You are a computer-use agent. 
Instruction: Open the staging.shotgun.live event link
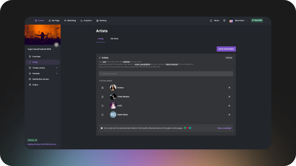(x=42, y=144)
